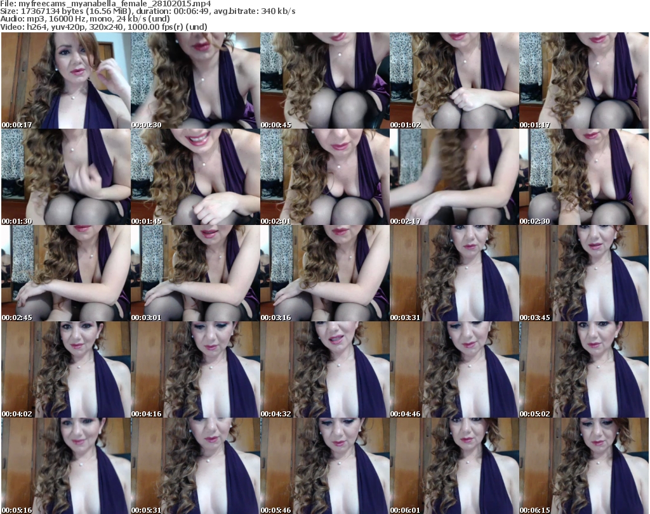Screen dimensions: 650x514
Task: Select the thumbnail timestamped 00:04:16
Action: coord(196,369)
